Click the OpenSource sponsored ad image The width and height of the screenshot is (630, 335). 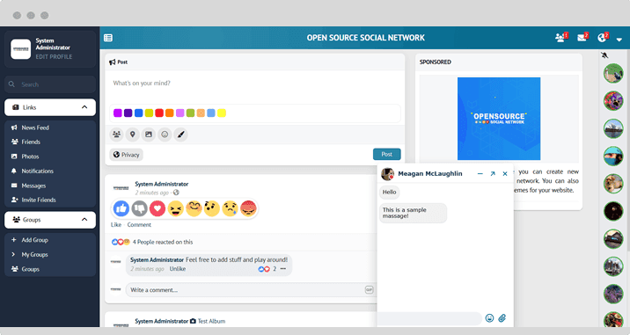499,119
